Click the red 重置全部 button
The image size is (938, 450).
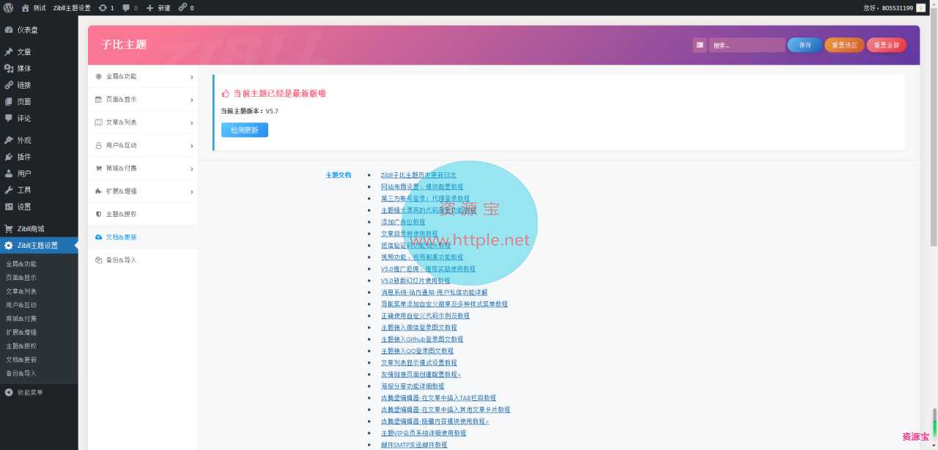pos(887,45)
